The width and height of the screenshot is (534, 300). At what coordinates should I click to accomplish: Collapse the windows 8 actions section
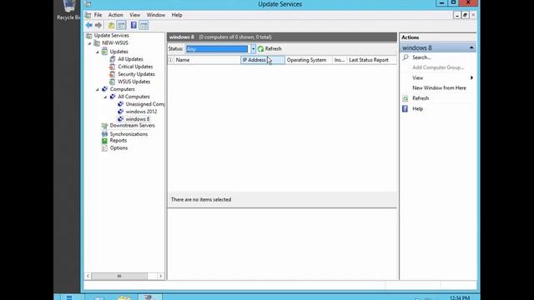point(471,48)
